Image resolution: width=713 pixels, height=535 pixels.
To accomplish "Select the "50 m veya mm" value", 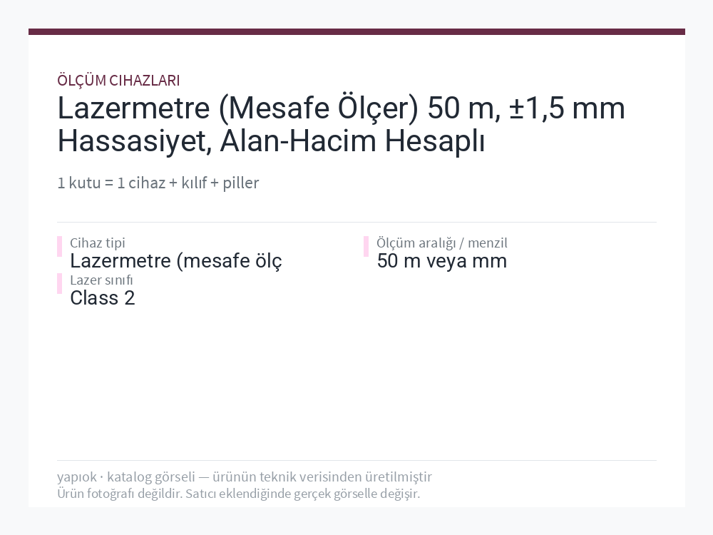I will 442,261.
